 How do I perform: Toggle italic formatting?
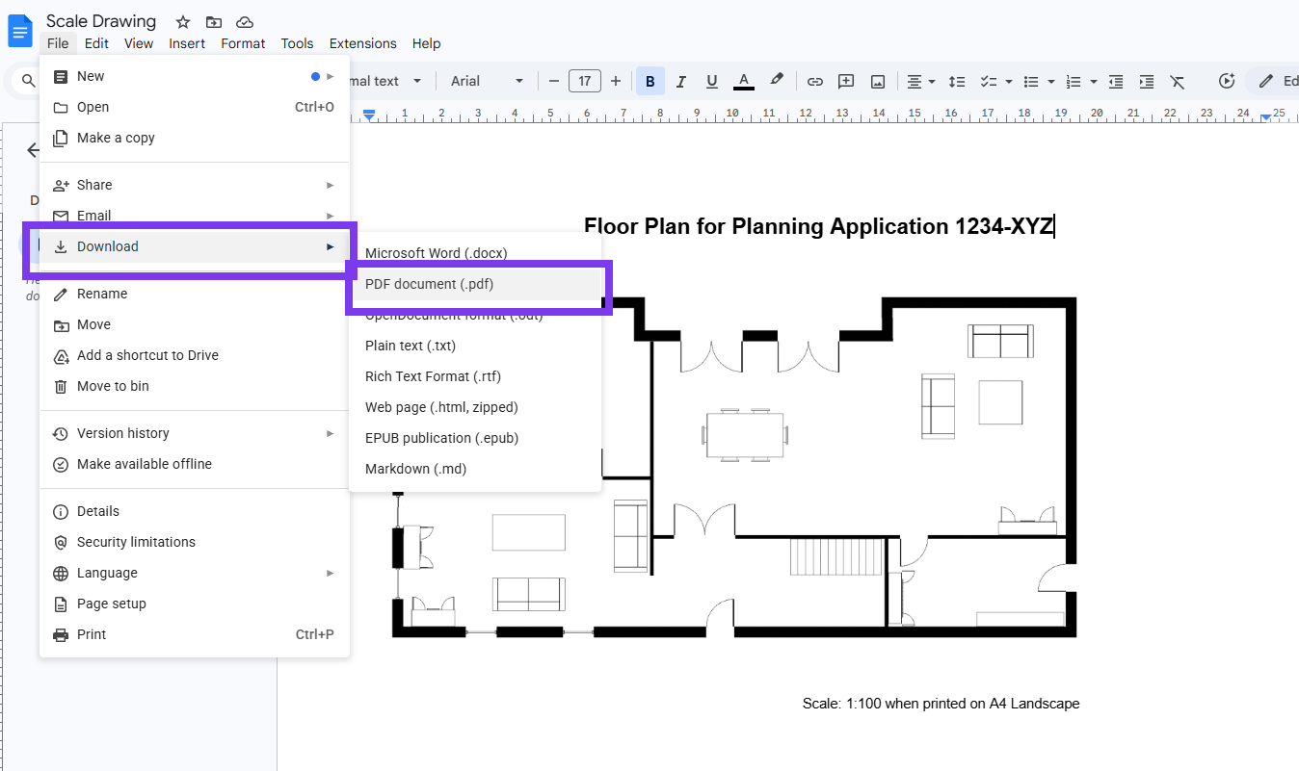[680, 81]
